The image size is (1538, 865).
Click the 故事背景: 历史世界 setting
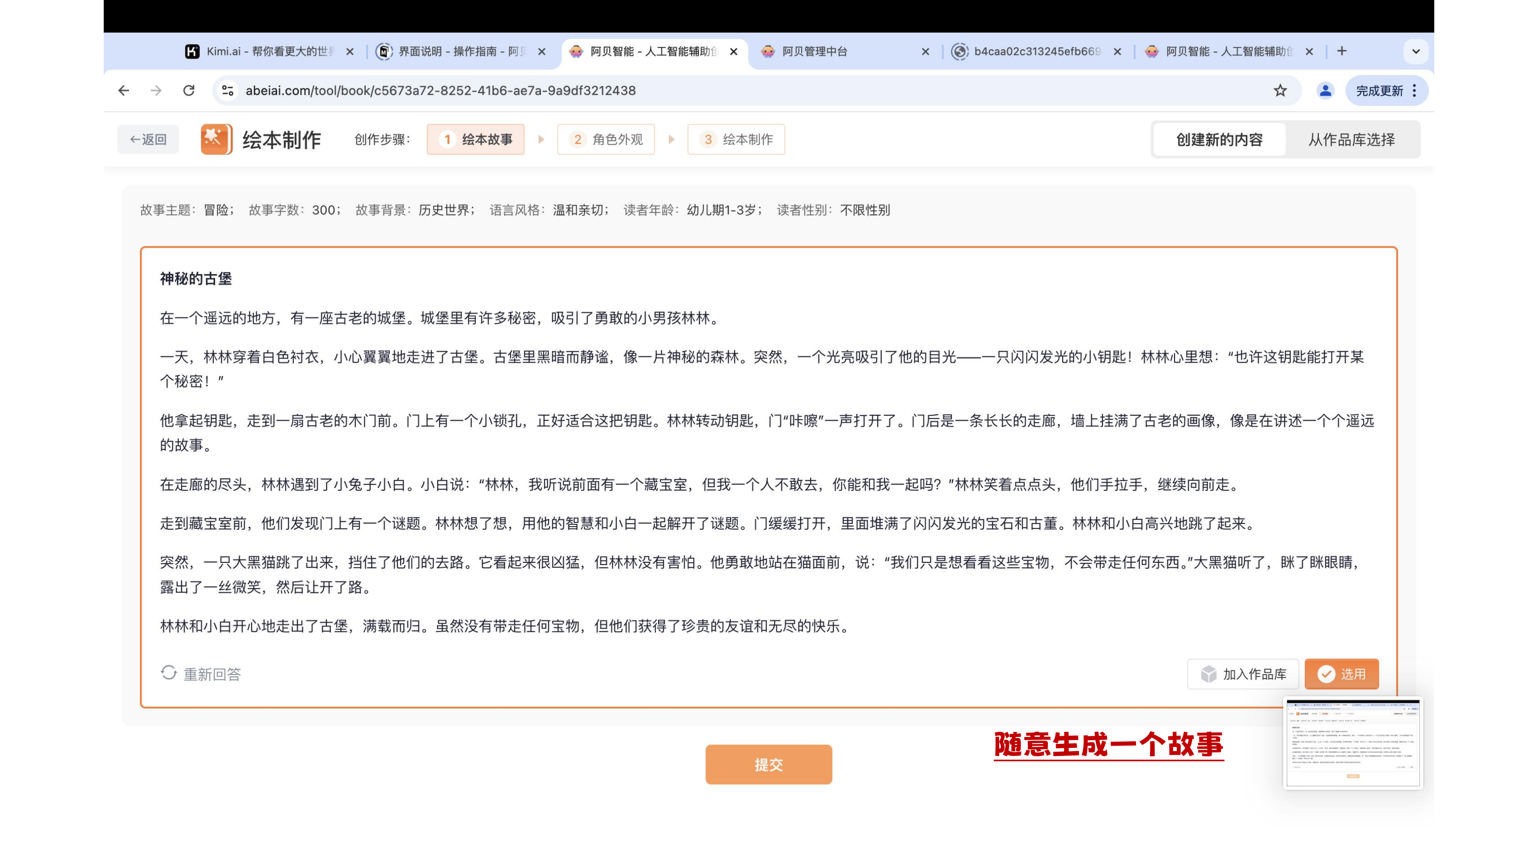coord(415,210)
